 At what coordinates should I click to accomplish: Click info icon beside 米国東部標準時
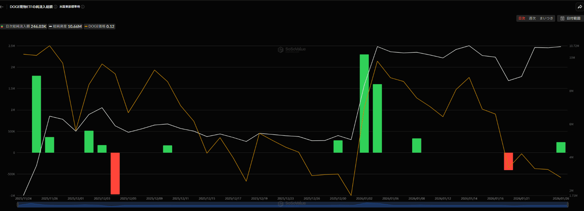click(83, 7)
